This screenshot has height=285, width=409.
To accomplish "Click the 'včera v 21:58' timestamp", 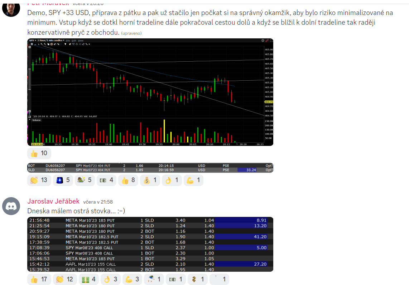I will coord(98,202).
